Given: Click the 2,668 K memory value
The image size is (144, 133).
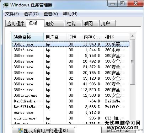Looking at the screenshot, I should pyautogui.click(x=93, y=107).
